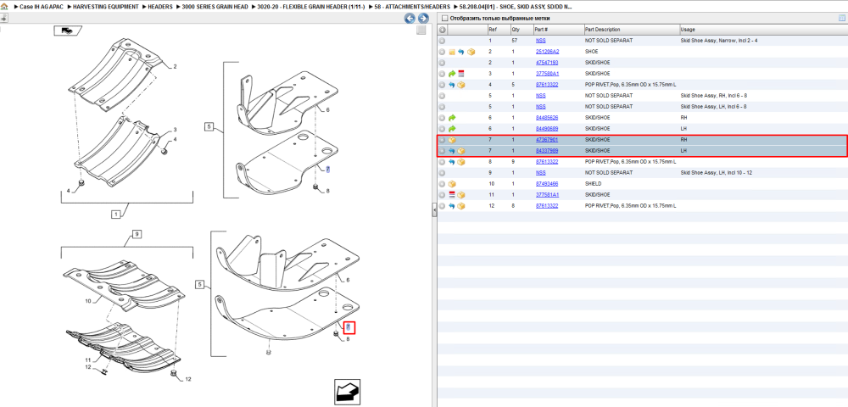Open the note icon for part 251206A2
The width and height of the screenshot is (848, 407).
(452, 52)
